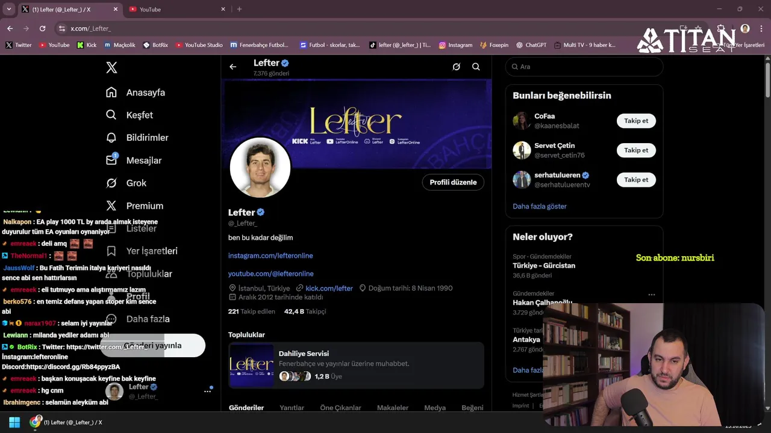Open BotRix bookmark
This screenshot has height=433, width=771.
pyautogui.click(x=155, y=45)
